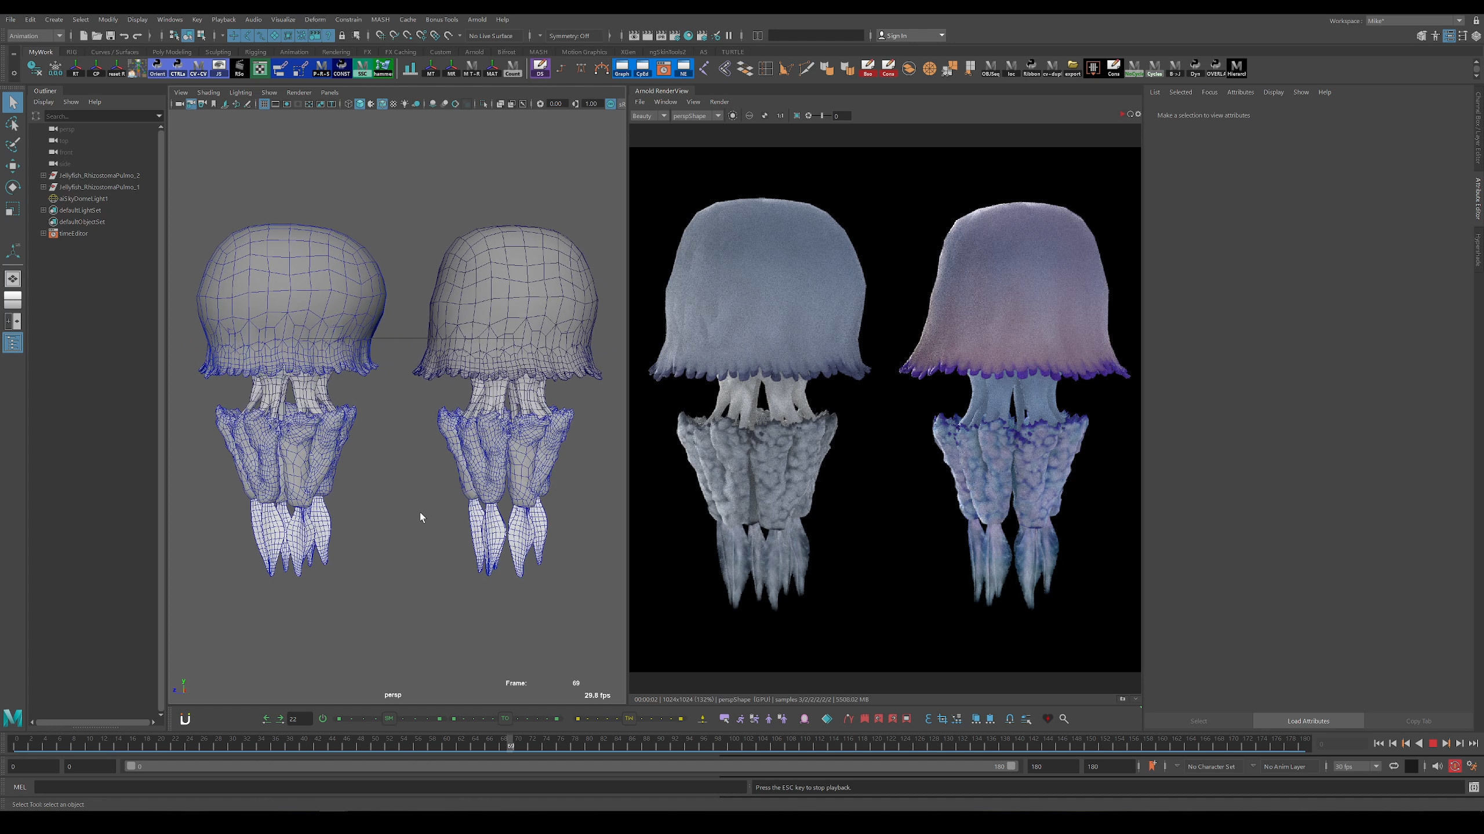Pick the Scale tool in toolbox
This screenshot has width=1484, height=834.
[13, 209]
